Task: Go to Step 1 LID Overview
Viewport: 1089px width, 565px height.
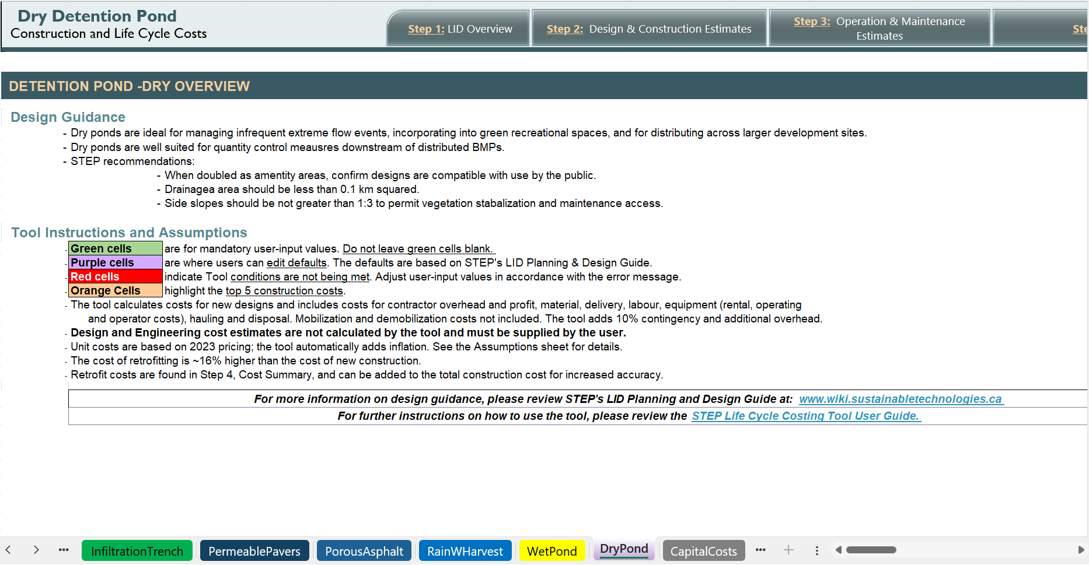Action: tap(459, 29)
